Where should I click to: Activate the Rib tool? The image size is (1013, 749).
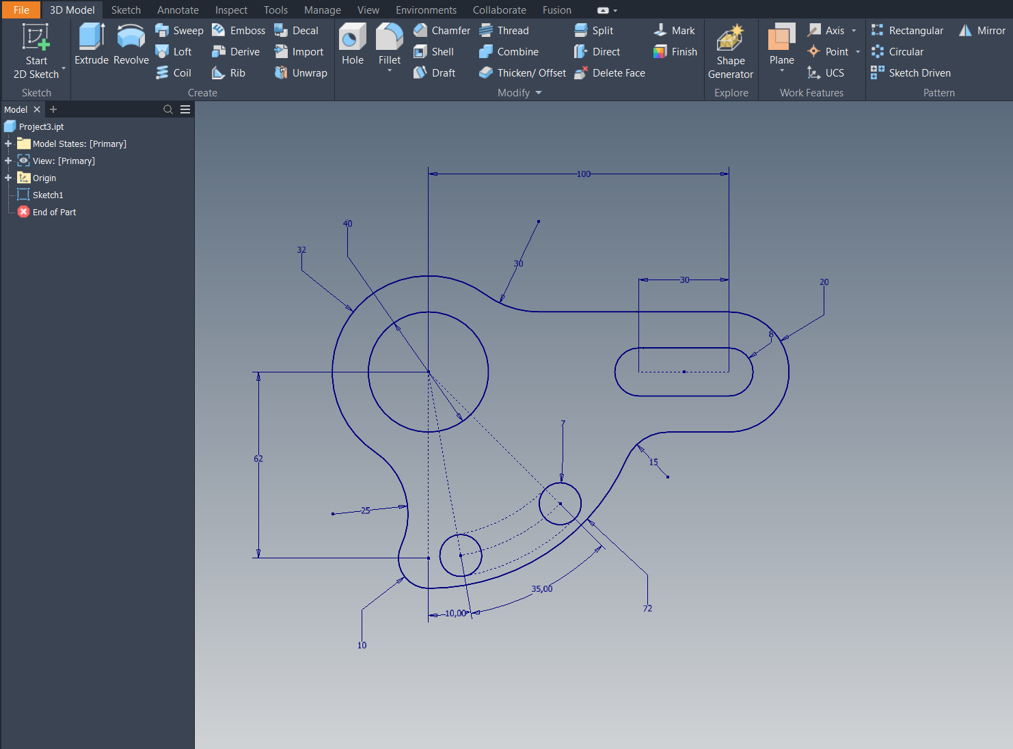[x=228, y=73]
